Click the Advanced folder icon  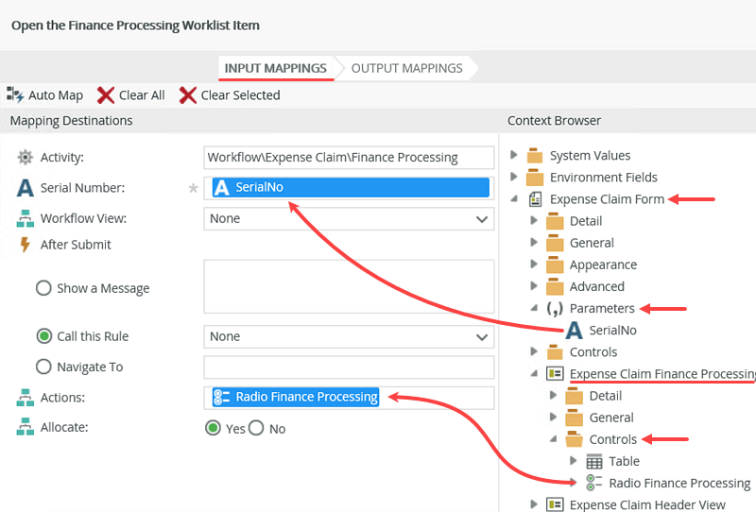(x=555, y=287)
